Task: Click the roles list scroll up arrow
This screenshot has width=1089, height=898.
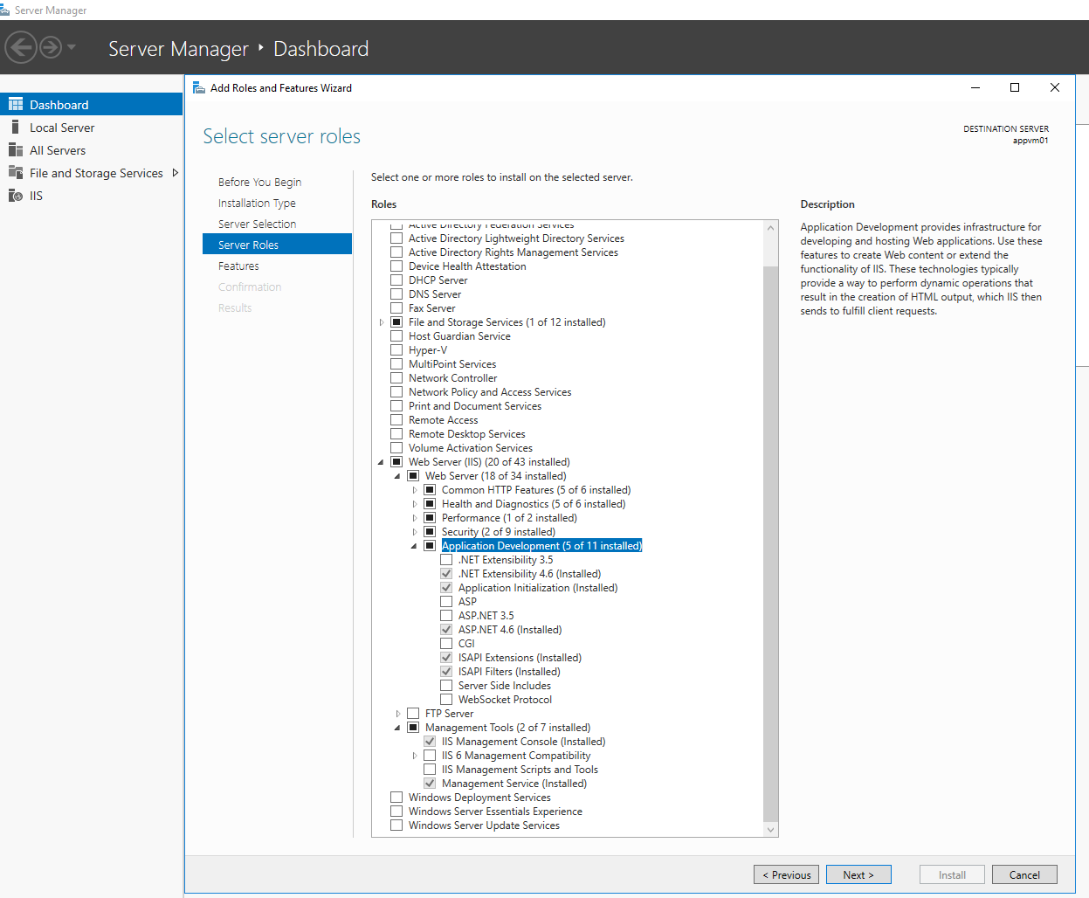Action: click(x=770, y=228)
